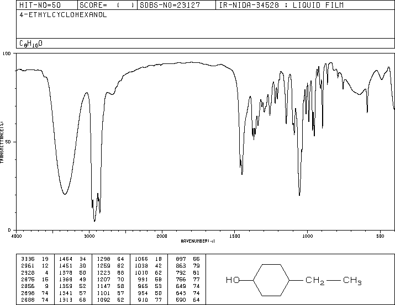Click the "SCORE=" header cell
Viewport: 395px width, 305px height.
107,5
